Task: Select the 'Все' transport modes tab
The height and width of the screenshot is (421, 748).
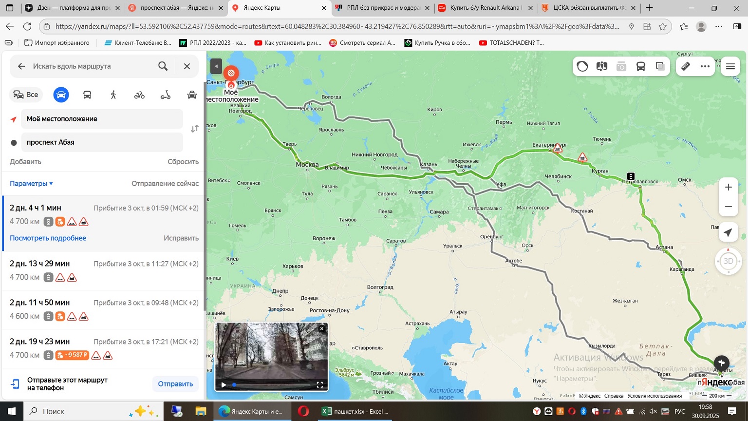Action: tap(26, 95)
